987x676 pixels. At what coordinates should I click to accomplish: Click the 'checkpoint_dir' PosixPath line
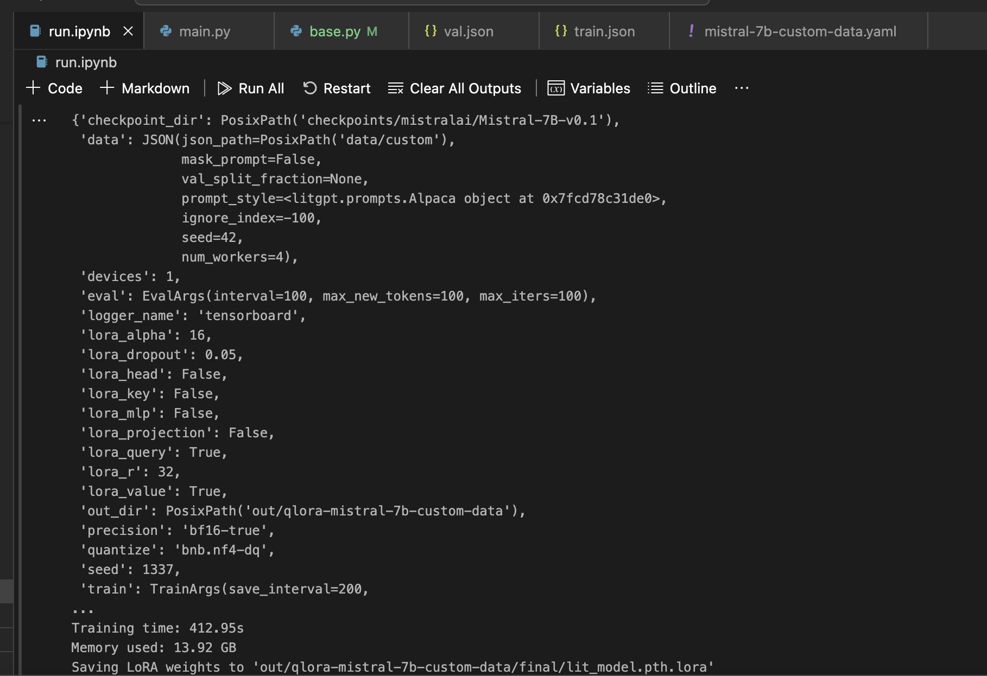tap(346, 120)
